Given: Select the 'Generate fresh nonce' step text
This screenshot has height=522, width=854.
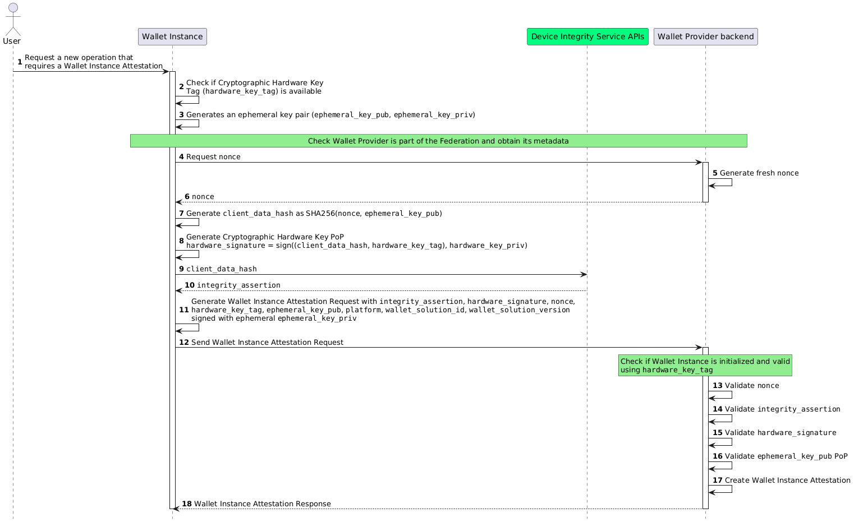Looking at the screenshot, I should coord(759,173).
